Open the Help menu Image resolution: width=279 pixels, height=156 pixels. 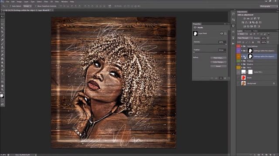tap(72, 2)
